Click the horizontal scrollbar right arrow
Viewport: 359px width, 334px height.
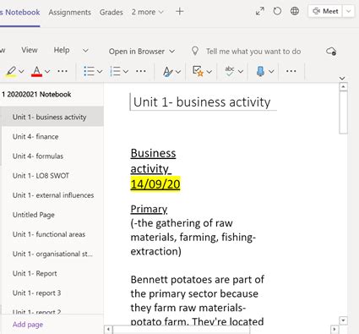335,329
